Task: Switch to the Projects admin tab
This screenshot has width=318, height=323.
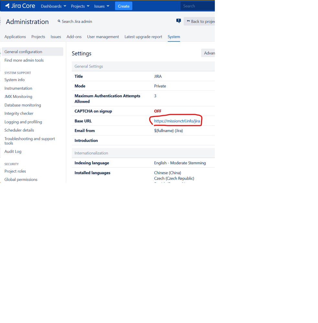Action: 38,37
